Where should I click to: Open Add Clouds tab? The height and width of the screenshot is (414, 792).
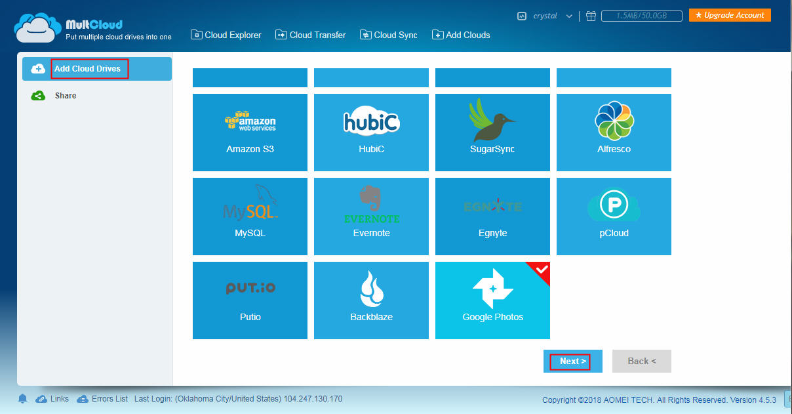coord(461,35)
